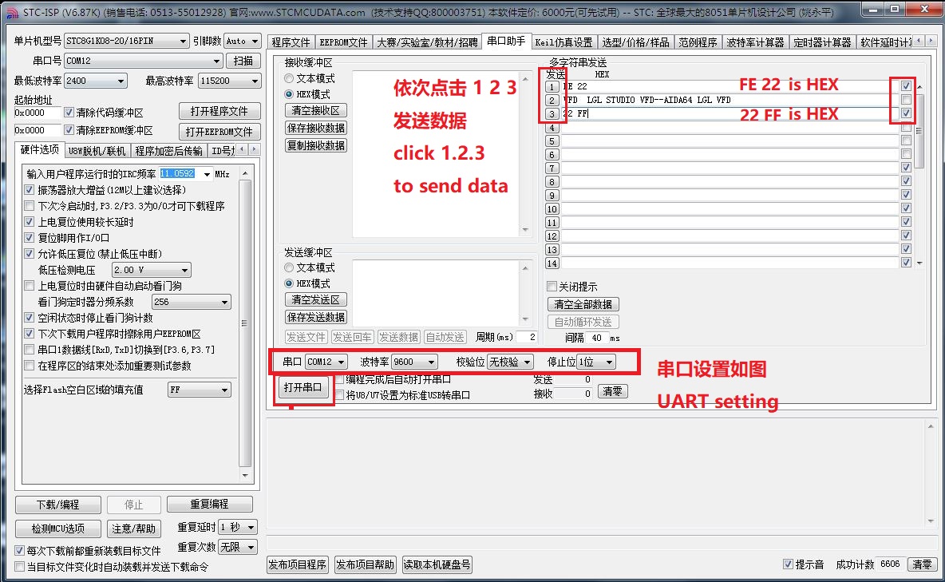Click the 22 FF text input field
Image resolution: width=945 pixels, height=582 pixels.
coord(726,113)
